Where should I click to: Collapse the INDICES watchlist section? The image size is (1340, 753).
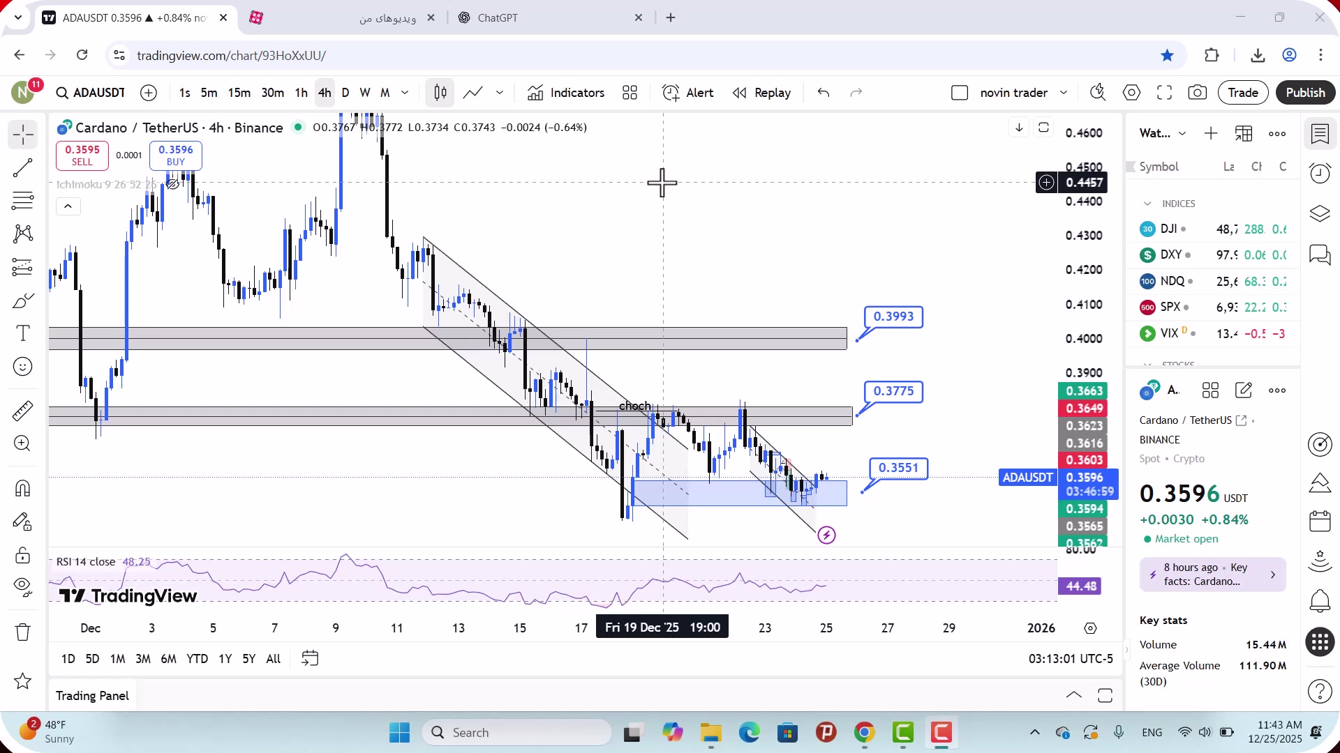(1147, 204)
